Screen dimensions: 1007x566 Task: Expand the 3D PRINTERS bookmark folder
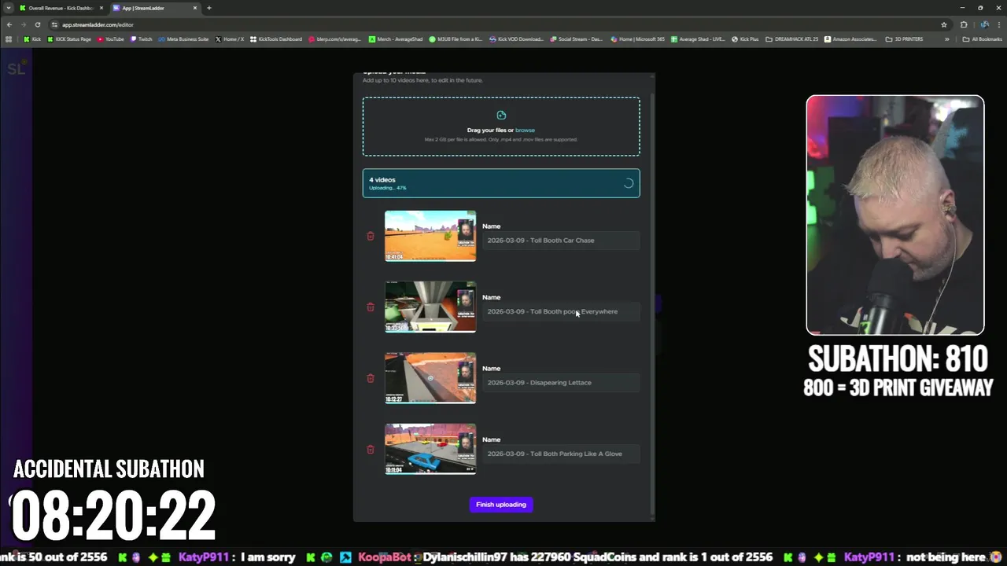[x=905, y=39]
